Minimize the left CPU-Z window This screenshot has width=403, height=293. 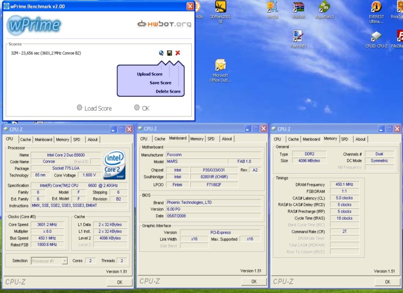(x=113, y=129)
